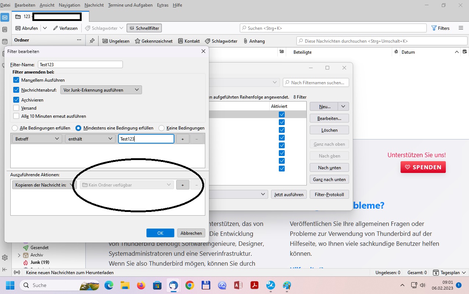Select the Gesendet folder
This screenshot has height=294, width=469.
(39, 248)
